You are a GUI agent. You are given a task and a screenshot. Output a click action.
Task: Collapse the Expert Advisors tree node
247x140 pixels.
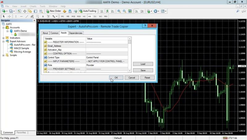3,41
